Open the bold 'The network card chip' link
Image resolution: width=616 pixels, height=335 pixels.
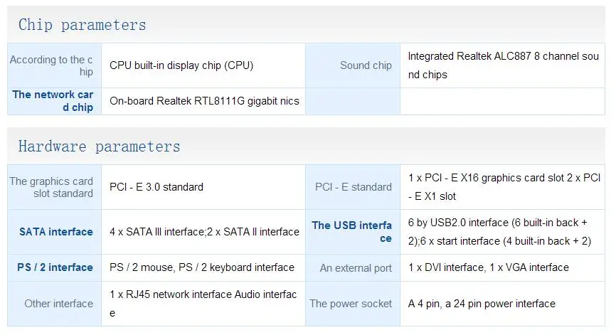click(x=53, y=101)
